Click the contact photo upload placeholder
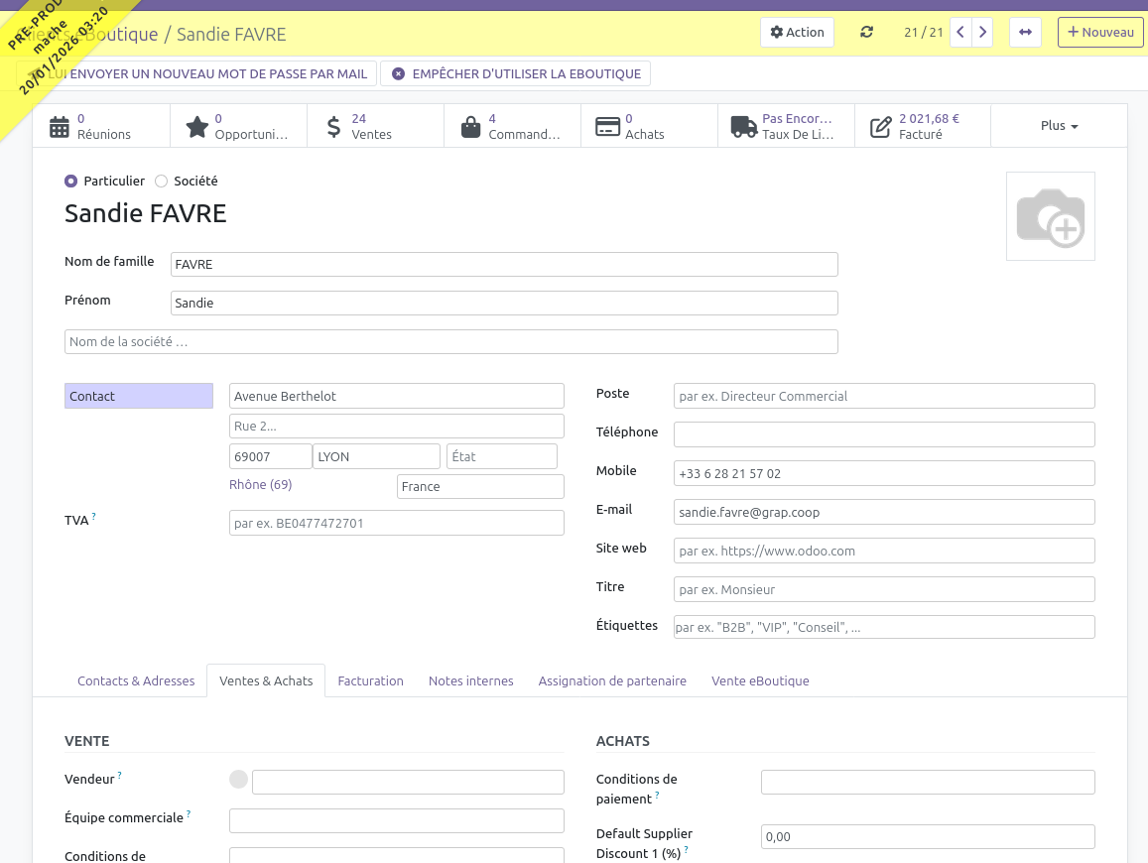 (1050, 216)
